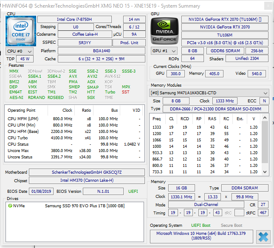The width and height of the screenshot is (274, 248).
Task: Click the Microsoft Windows 10 Home OS field
Action: (201, 236)
